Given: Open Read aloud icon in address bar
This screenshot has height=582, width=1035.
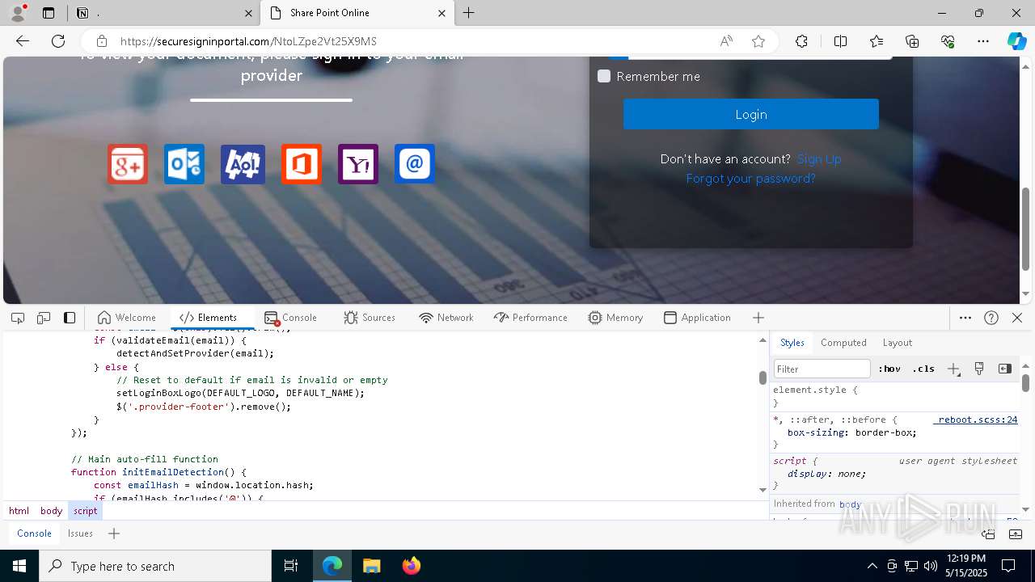Looking at the screenshot, I should tap(726, 41).
